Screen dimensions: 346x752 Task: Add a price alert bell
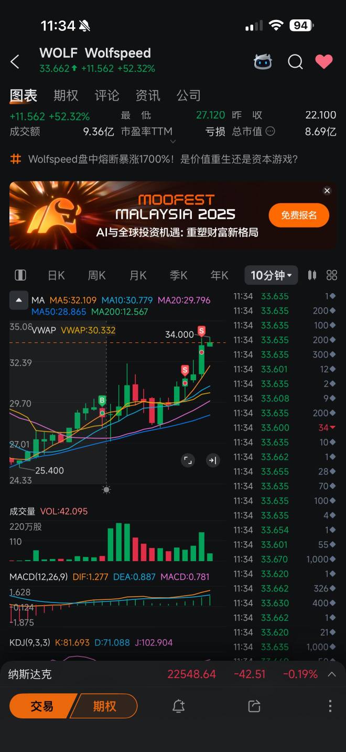pos(178,706)
